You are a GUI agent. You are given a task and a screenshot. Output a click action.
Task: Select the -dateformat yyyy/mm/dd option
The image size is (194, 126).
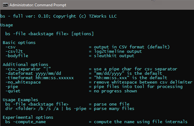[x=33, y=73]
